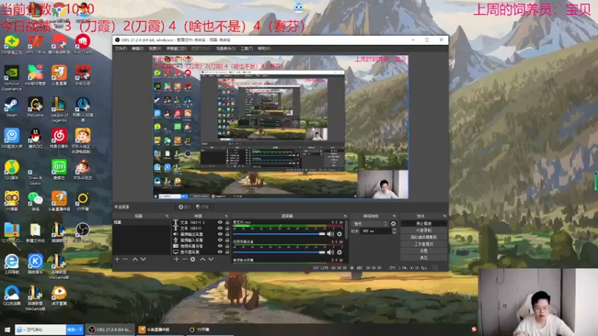Click the add source plus icon in OBS
Screen dimensions: 598x336
point(176,259)
